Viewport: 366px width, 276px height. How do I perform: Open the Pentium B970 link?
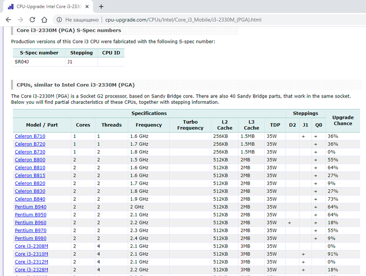[30, 230]
